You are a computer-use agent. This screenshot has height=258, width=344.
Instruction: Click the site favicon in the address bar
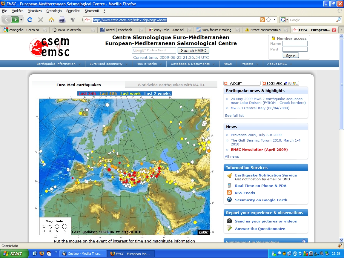coord(87,20)
